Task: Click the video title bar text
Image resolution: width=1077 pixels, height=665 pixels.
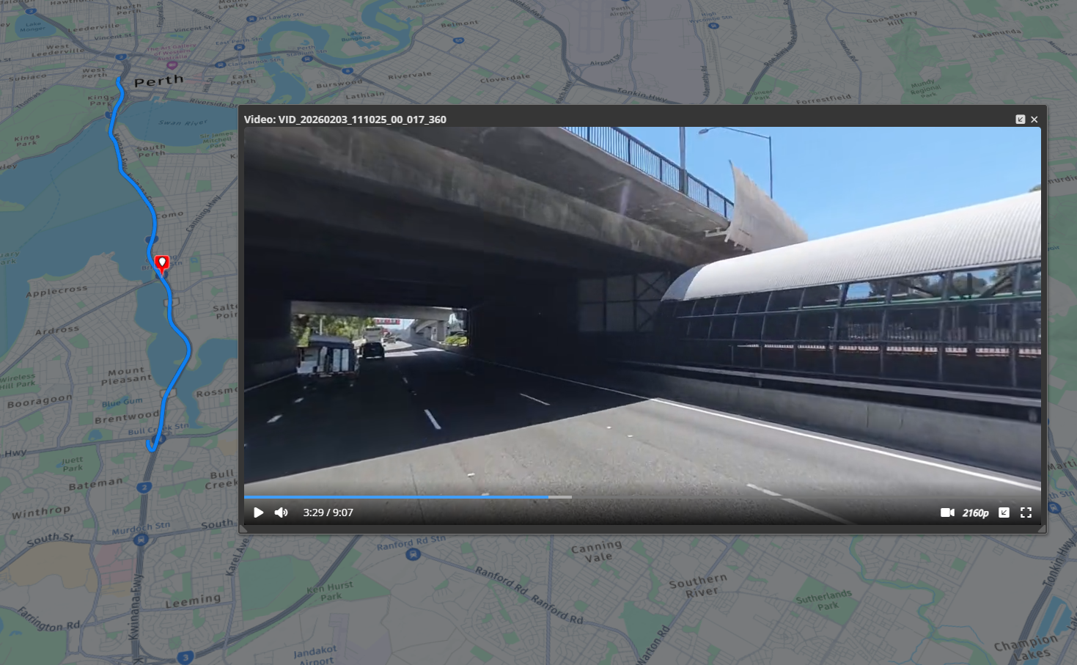Action: pyautogui.click(x=345, y=120)
